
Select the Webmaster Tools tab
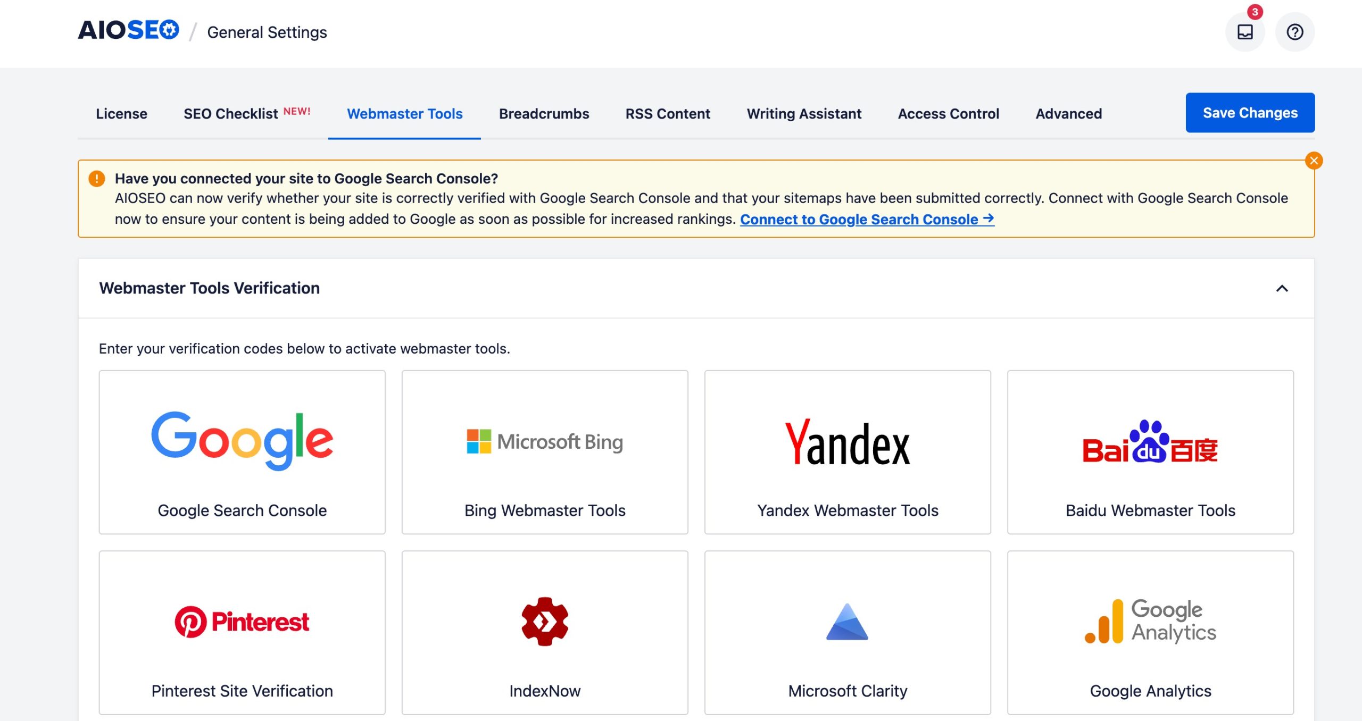click(x=404, y=114)
